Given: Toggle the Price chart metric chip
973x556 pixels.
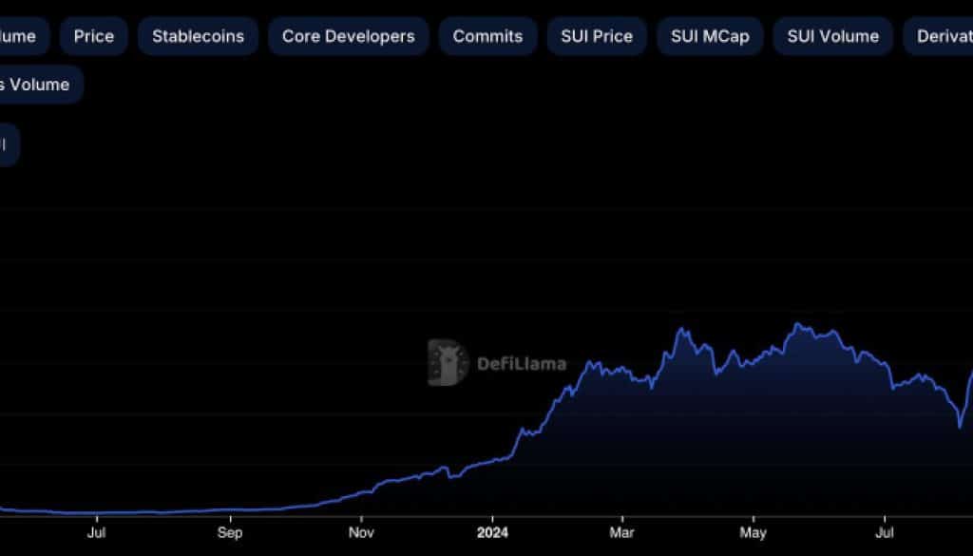Looking at the screenshot, I should pyautogui.click(x=93, y=36).
